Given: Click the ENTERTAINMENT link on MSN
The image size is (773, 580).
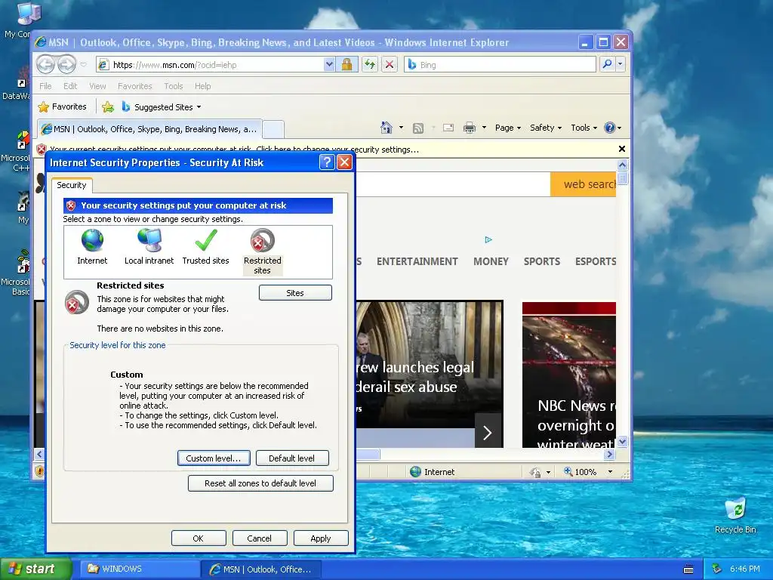Looking at the screenshot, I should (x=417, y=261).
